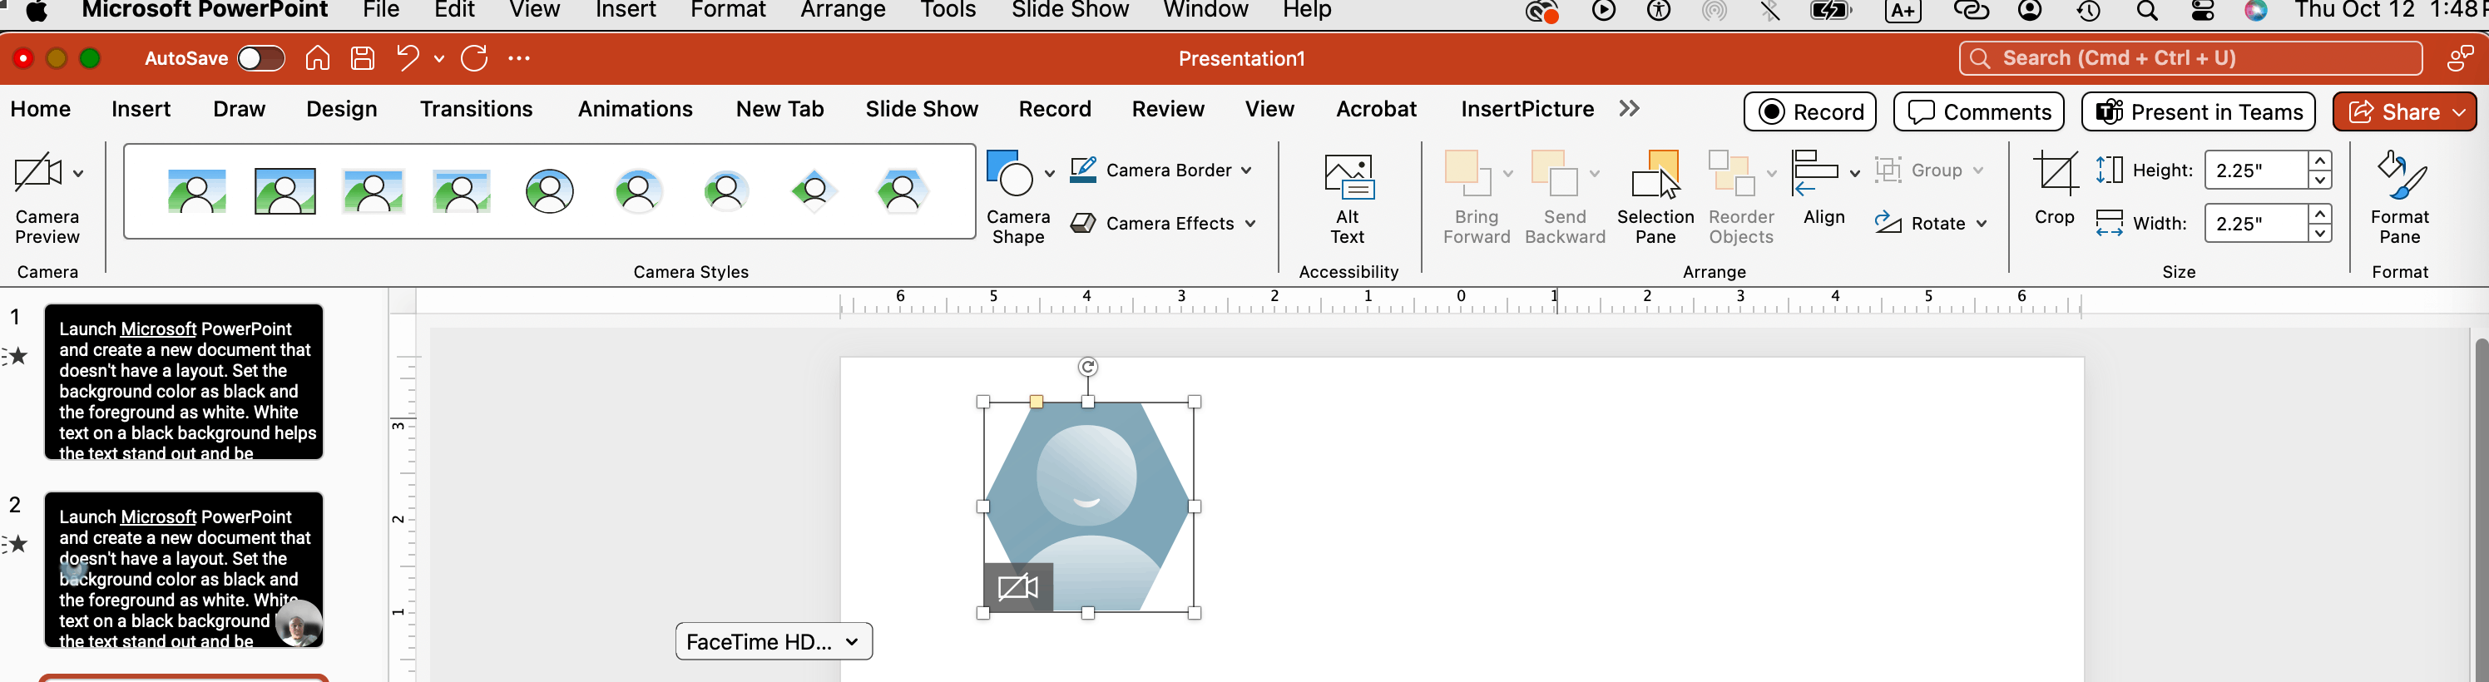Select the first rectangular camera style
The width and height of the screenshot is (2489, 682).
click(x=197, y=191)
